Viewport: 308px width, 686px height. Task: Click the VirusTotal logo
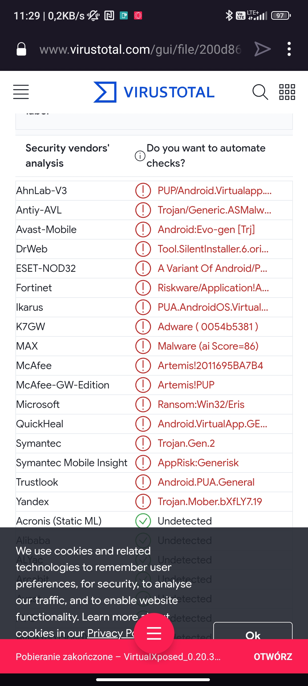click(x=153, y=92)
